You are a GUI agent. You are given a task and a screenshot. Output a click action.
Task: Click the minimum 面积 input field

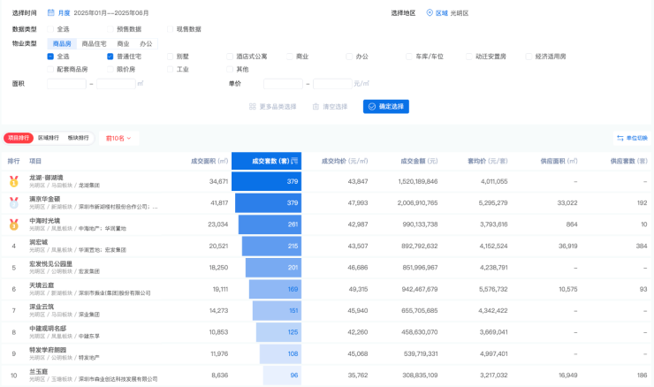point(66,83)
